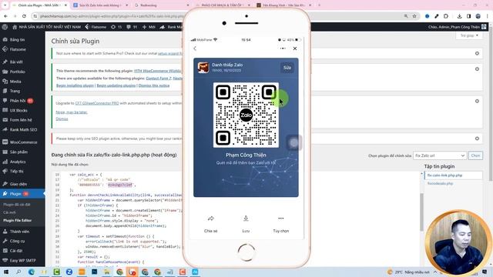Open Phản hồi comments in the sidebar

17,101
